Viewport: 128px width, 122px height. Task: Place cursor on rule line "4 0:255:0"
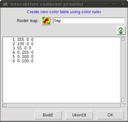point(23,52)
